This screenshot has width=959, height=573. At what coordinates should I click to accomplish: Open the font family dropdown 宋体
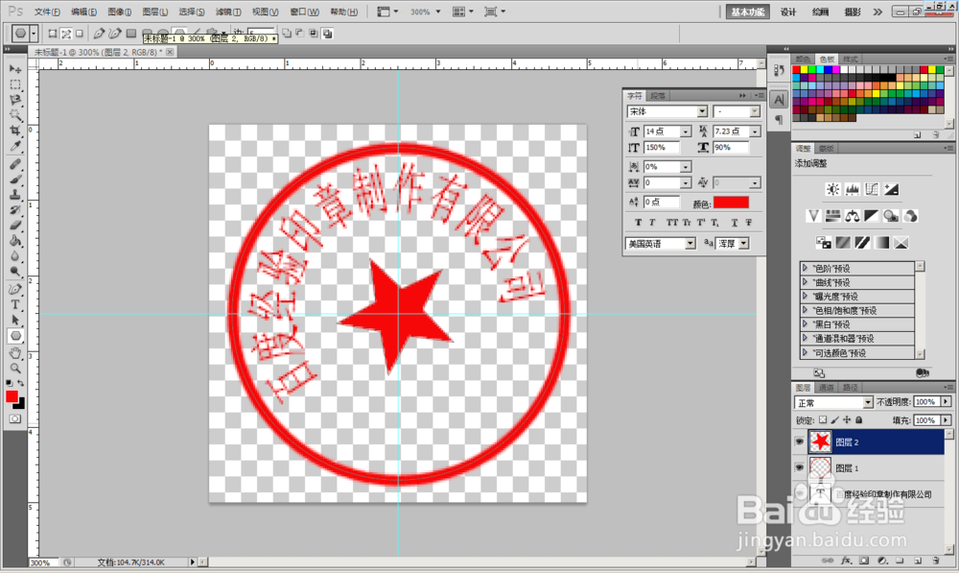702,111
